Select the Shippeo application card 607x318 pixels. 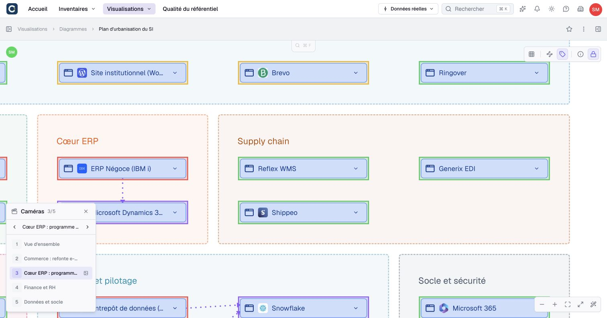[x=303, y=213]
